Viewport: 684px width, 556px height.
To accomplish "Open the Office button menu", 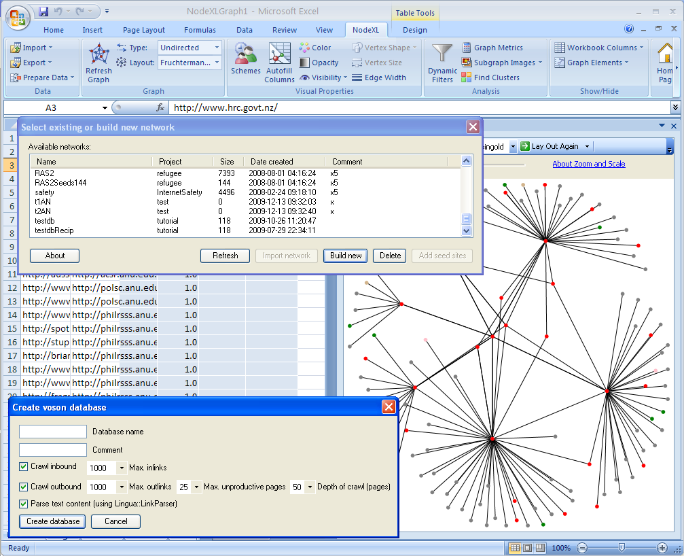I will click(18, 18).
